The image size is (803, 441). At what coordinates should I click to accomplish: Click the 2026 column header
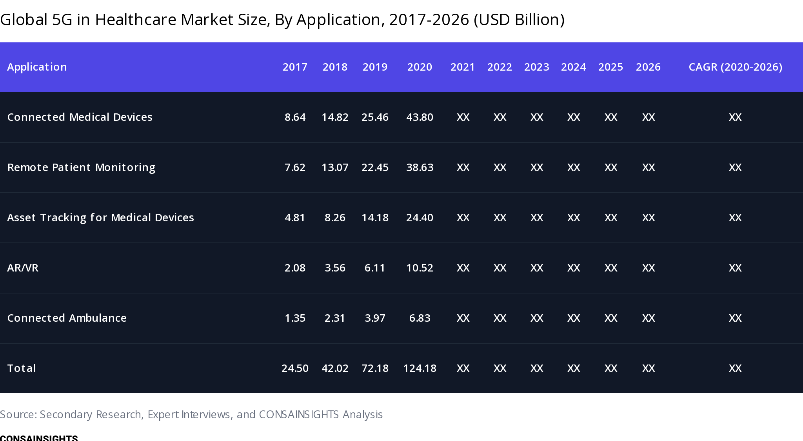click(x=648, y=67)
